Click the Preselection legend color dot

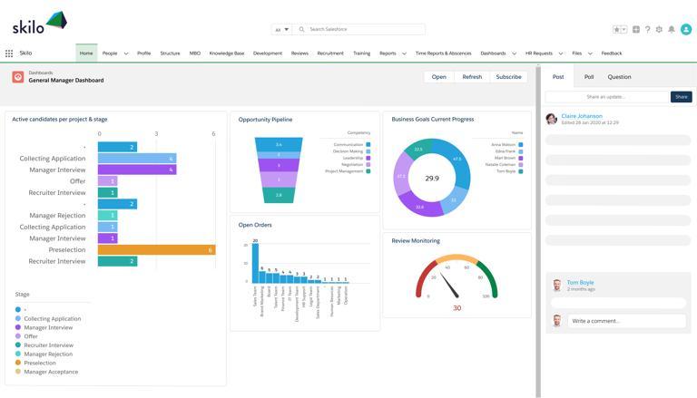(x=18, y=363)
